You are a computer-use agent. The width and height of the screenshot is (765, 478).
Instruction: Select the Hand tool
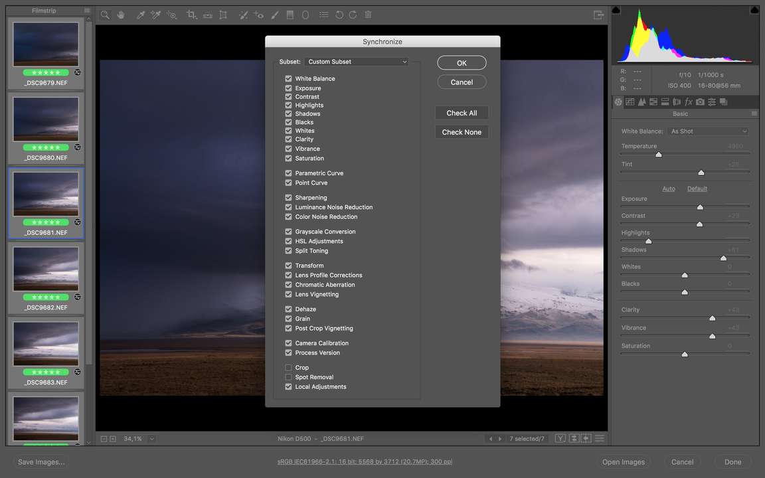pos(121,15)
